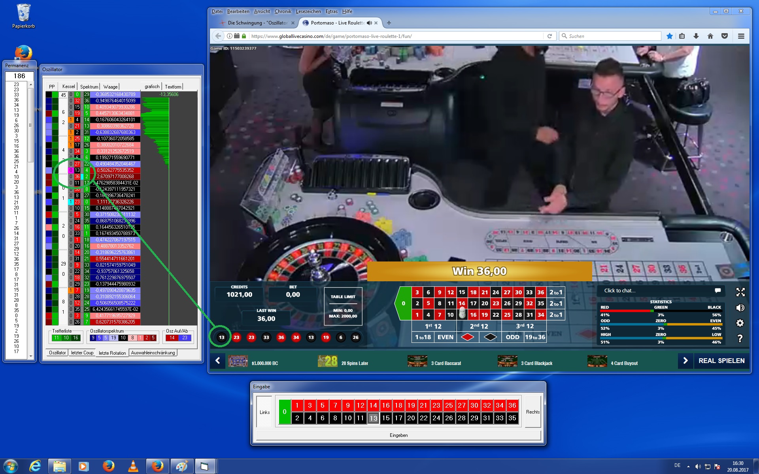The image size is (759, 474).
Task: Show site information icon in address bar
Action: [229, 36]
